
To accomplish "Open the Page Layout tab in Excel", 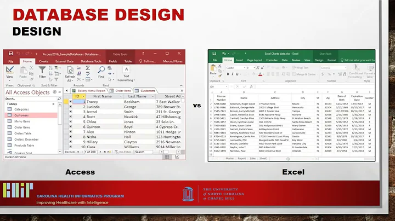I will 255,60.
